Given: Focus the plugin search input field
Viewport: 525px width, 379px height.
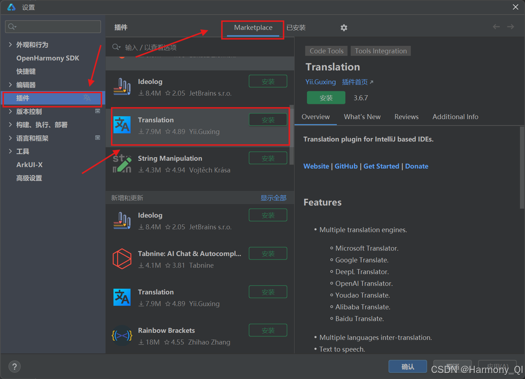Looking at the screenshot, I should coord(200,47).
